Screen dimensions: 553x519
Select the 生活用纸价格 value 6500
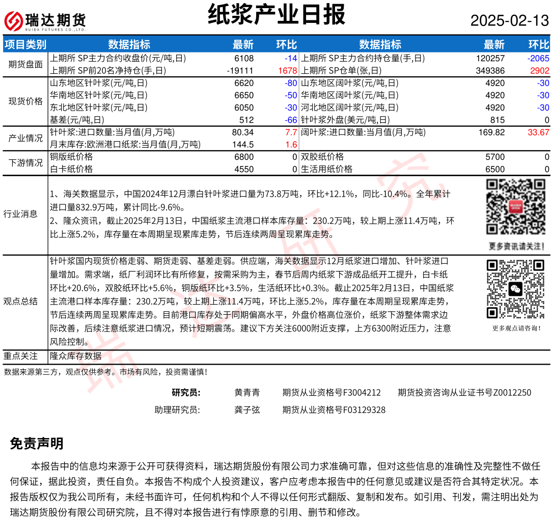(x=495, y=170)
